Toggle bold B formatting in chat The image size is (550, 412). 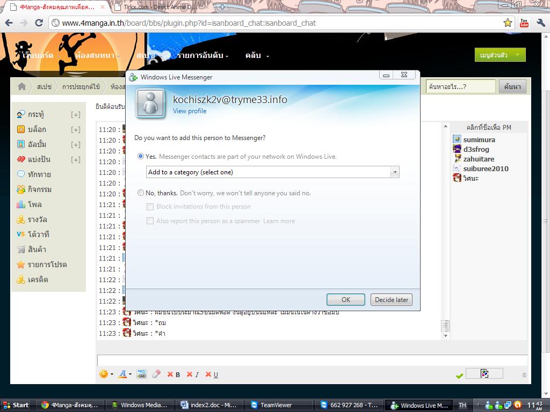(173, 374)
